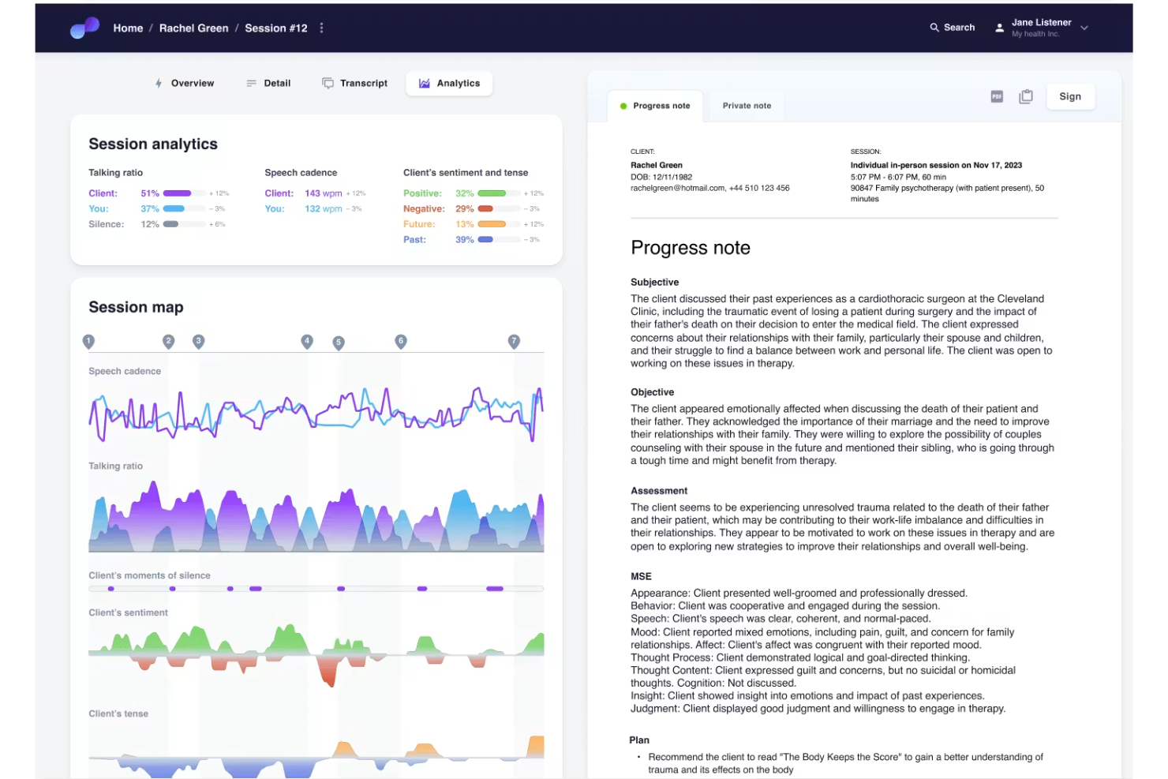This screenshot has width=1168, height=779.
Task: Select session map marker 2
Action: tap(168, 341)
